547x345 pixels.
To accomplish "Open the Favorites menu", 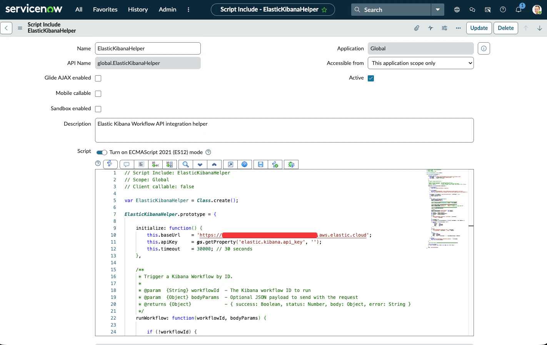I will pyautogui.click(x=105, y=10).
